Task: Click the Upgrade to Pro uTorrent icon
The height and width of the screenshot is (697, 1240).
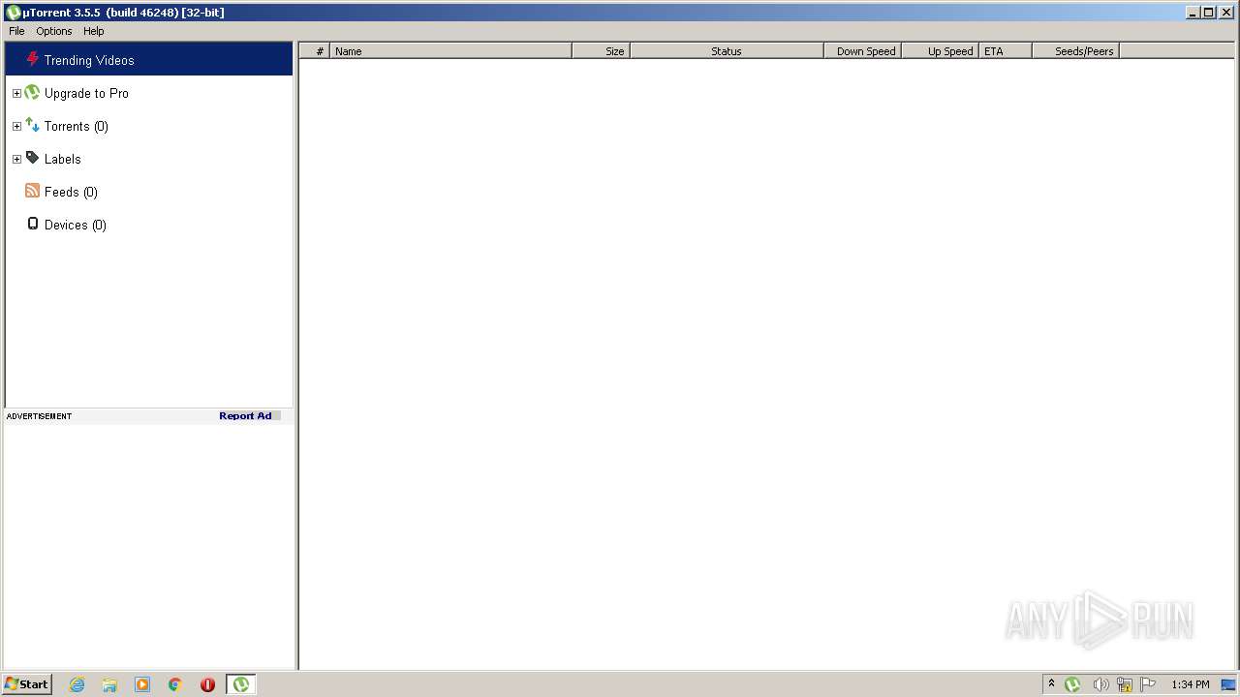Action: [32, 93]
